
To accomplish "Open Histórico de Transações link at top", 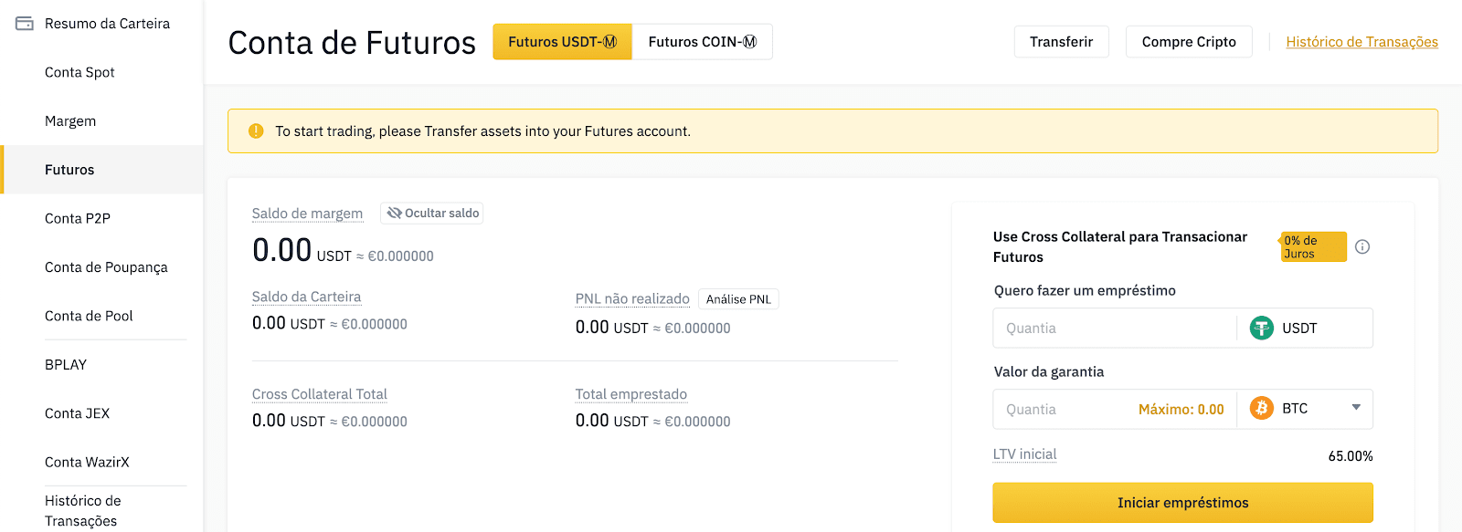I will tap(1361, 42).
